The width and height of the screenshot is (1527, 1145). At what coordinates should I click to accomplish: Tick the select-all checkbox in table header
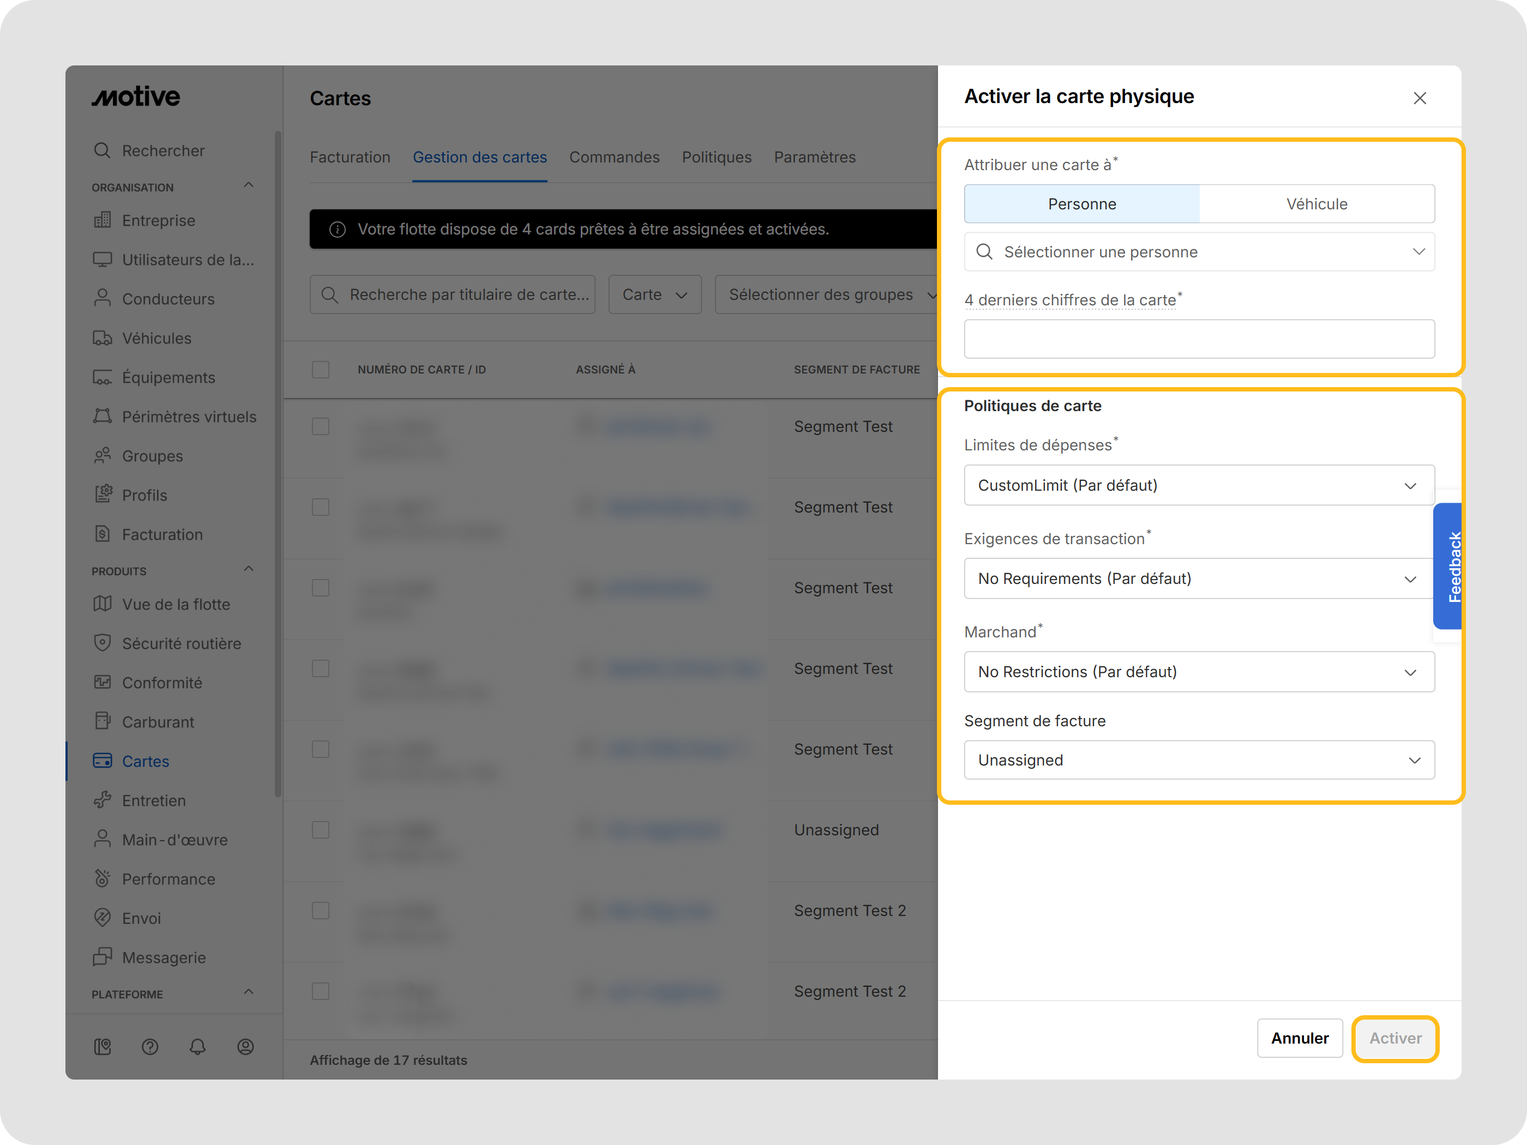[320, 369]
